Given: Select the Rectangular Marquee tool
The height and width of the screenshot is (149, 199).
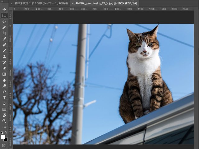Looking at the screenshot, I should point(4,15).
